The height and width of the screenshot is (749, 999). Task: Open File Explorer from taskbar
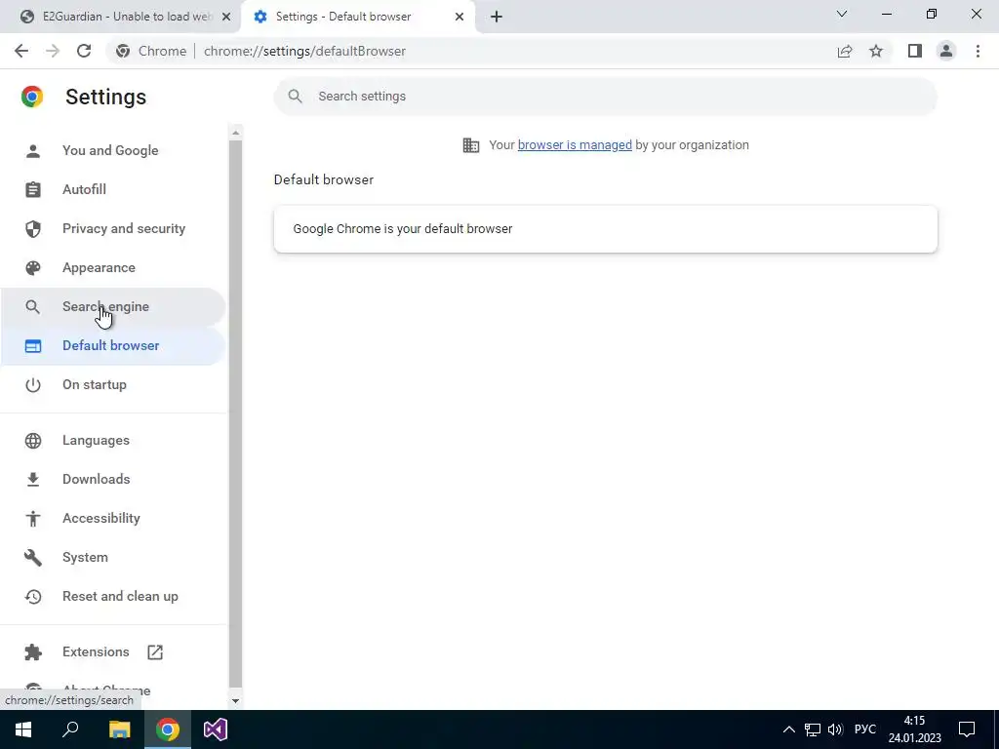[119, 729]
